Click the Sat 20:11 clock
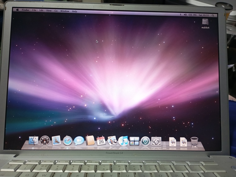The height and width of the screenshot is (177, 236). point(204,15)
